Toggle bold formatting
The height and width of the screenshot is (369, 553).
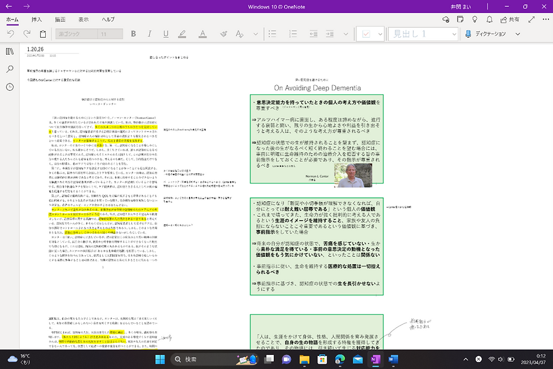click(x=133, y=34)
